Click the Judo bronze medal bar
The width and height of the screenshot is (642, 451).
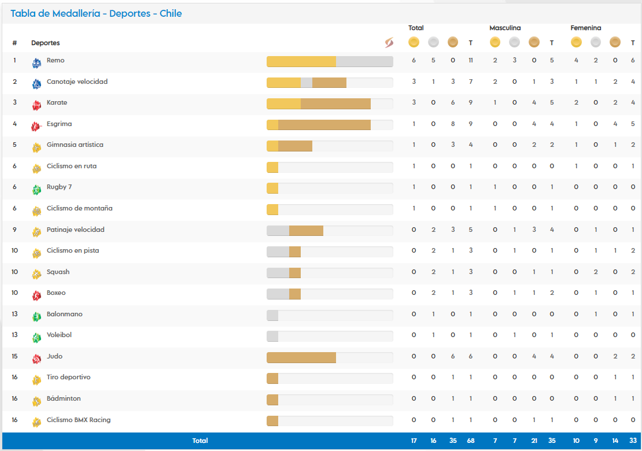tap(301, 357)
